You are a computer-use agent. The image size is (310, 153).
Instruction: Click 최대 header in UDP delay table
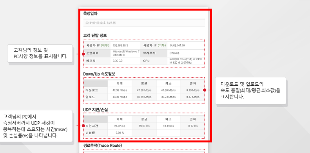pos(120,119)
